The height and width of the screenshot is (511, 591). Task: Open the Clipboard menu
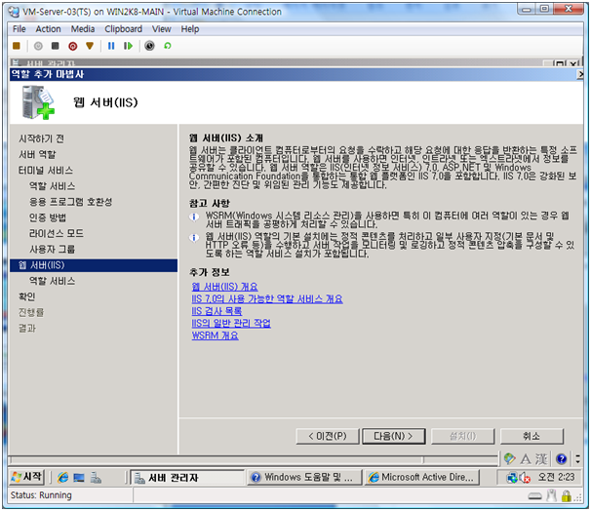click(124, 29)
